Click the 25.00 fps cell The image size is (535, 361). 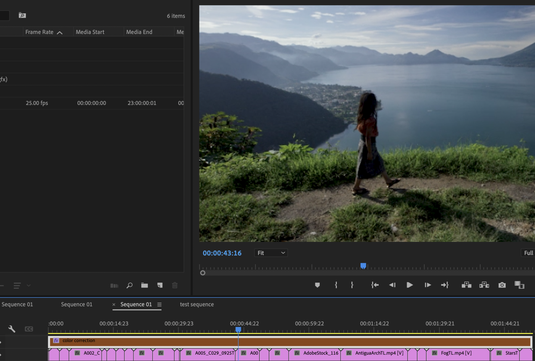click(x=37, y=103)
